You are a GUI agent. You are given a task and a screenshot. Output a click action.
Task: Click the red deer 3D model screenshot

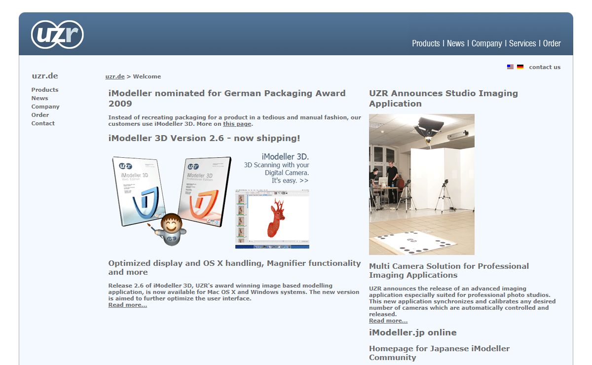[272, 219]
